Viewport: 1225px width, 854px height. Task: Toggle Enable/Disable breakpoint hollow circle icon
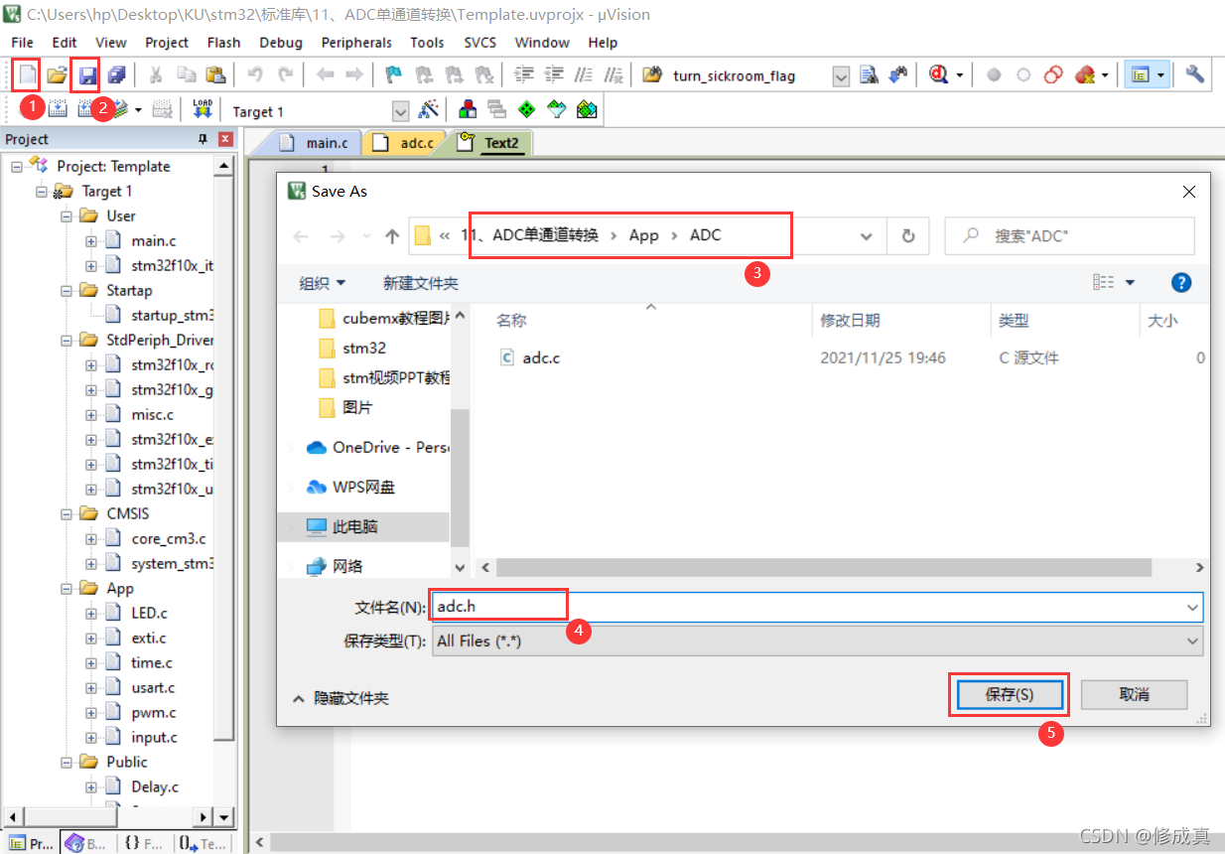1023,74
